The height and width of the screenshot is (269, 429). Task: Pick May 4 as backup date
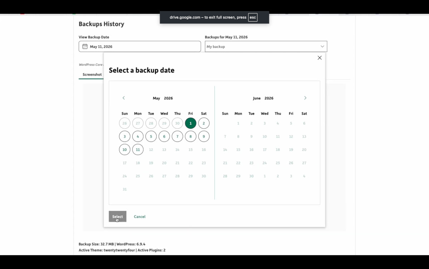[138, 136]
